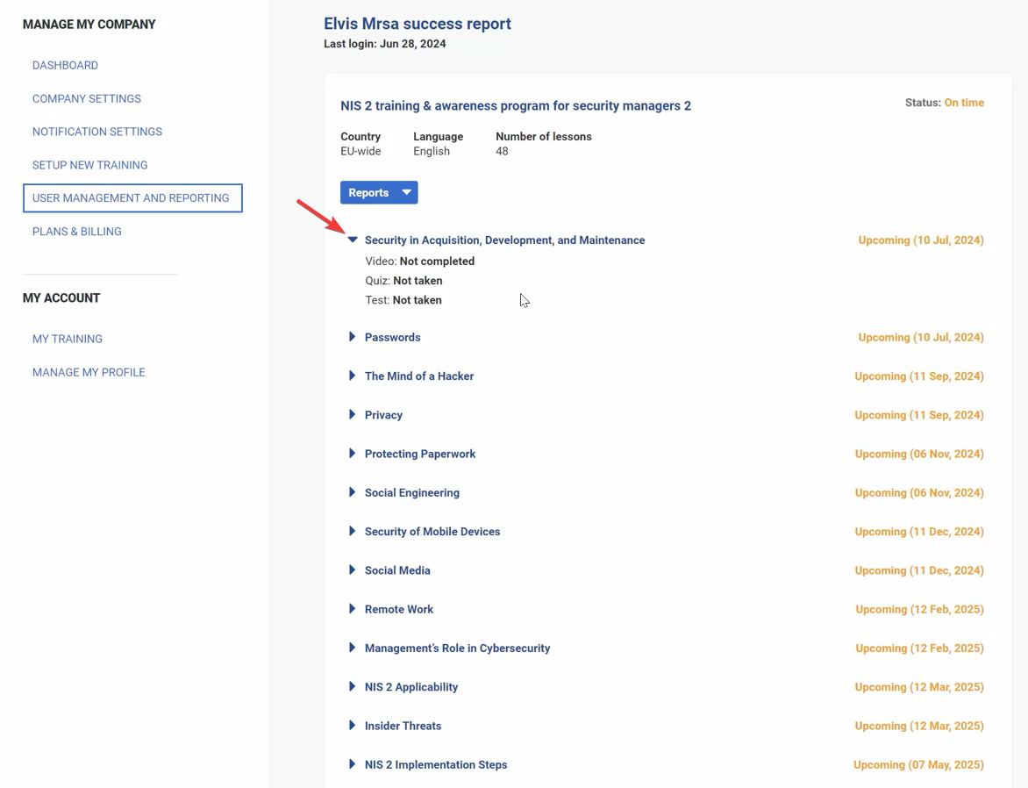Go to Company Settings
The width and height of the screenshot is (1028, 788).
(86, 98)
